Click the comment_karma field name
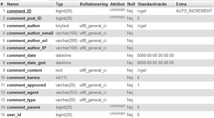The width and height of the screenshot is (214, 118). pos(23,78)
